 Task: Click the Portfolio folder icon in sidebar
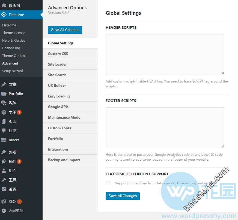tap(4, 94)
